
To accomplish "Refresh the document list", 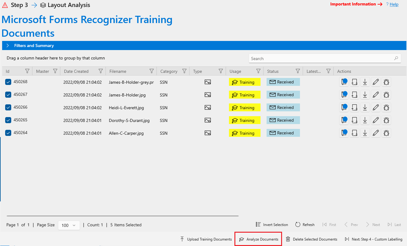I will click(x=305, y=225).
